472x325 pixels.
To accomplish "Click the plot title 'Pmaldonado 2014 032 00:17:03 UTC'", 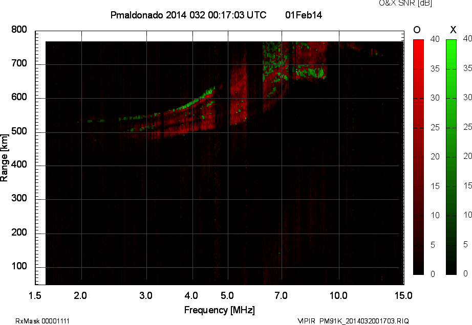I will tap(188, 15).
